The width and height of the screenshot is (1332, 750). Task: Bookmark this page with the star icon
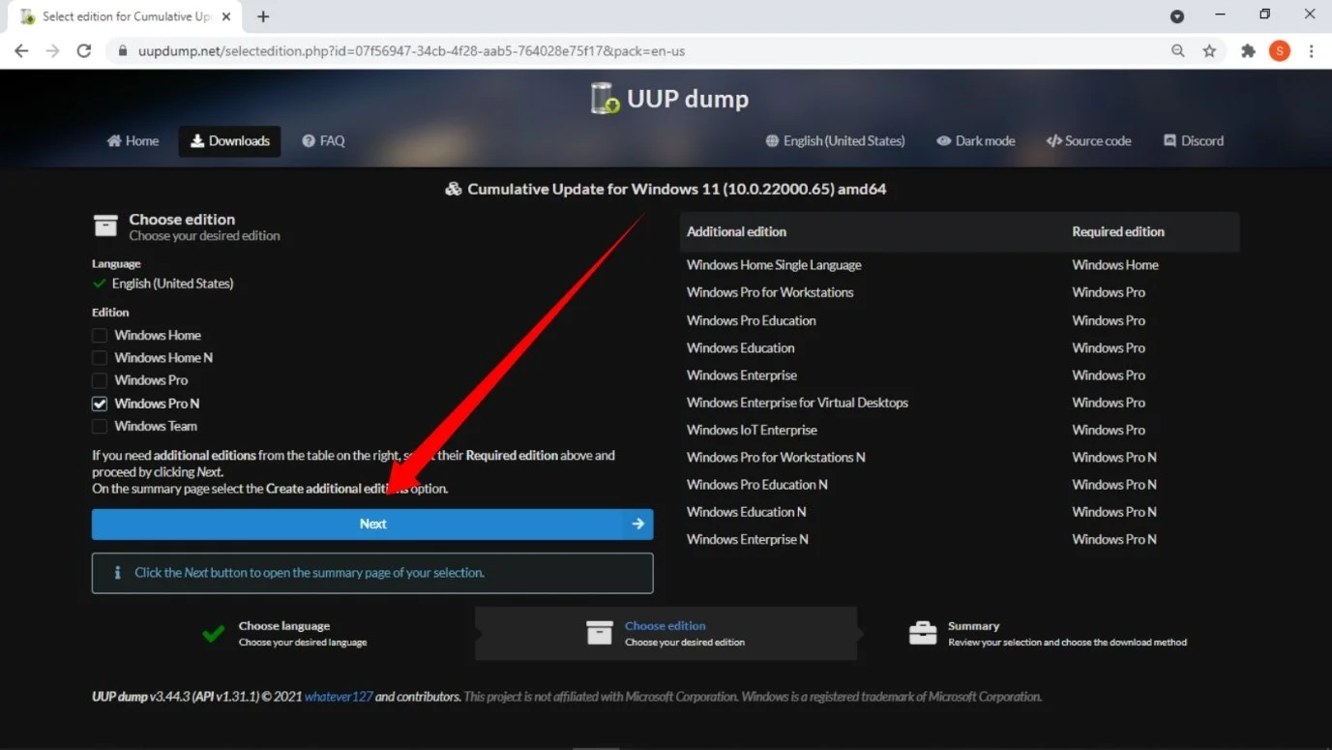(1209, 51)
